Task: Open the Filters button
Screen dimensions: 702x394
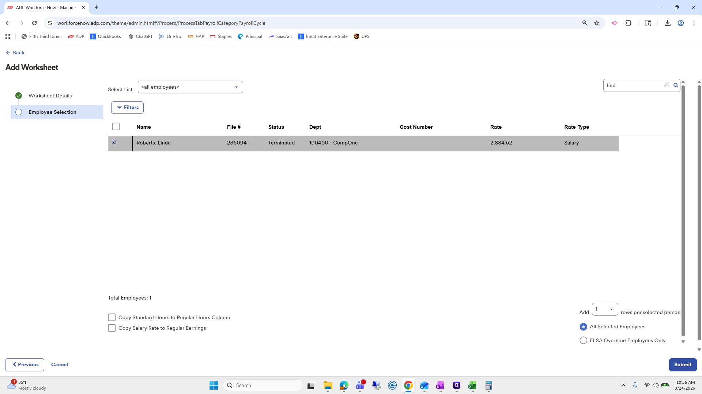Action: pyautogui.click(x=127, y=107)
